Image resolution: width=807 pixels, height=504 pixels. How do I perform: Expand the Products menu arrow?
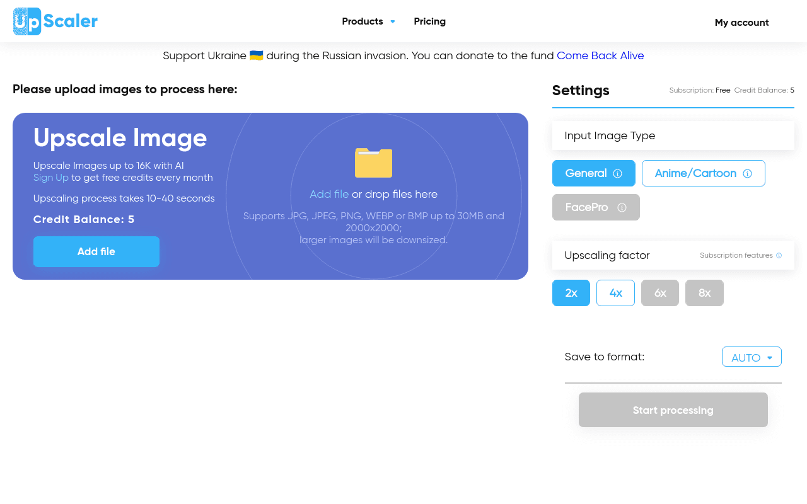coord(393,21)
